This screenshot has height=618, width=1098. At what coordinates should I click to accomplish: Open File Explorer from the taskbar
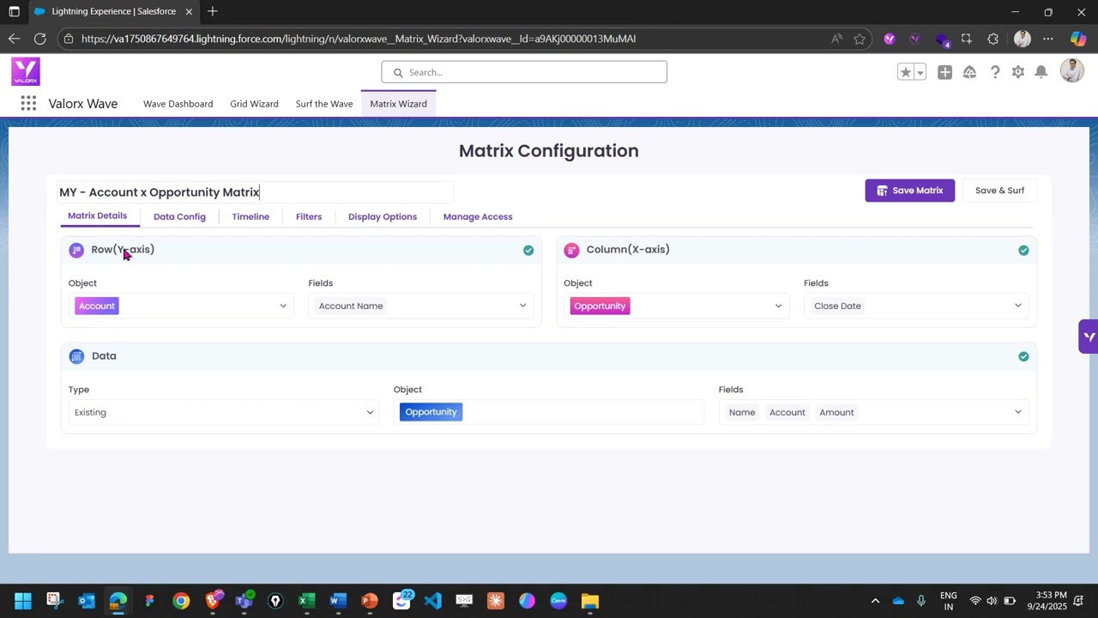coord(589,601)
